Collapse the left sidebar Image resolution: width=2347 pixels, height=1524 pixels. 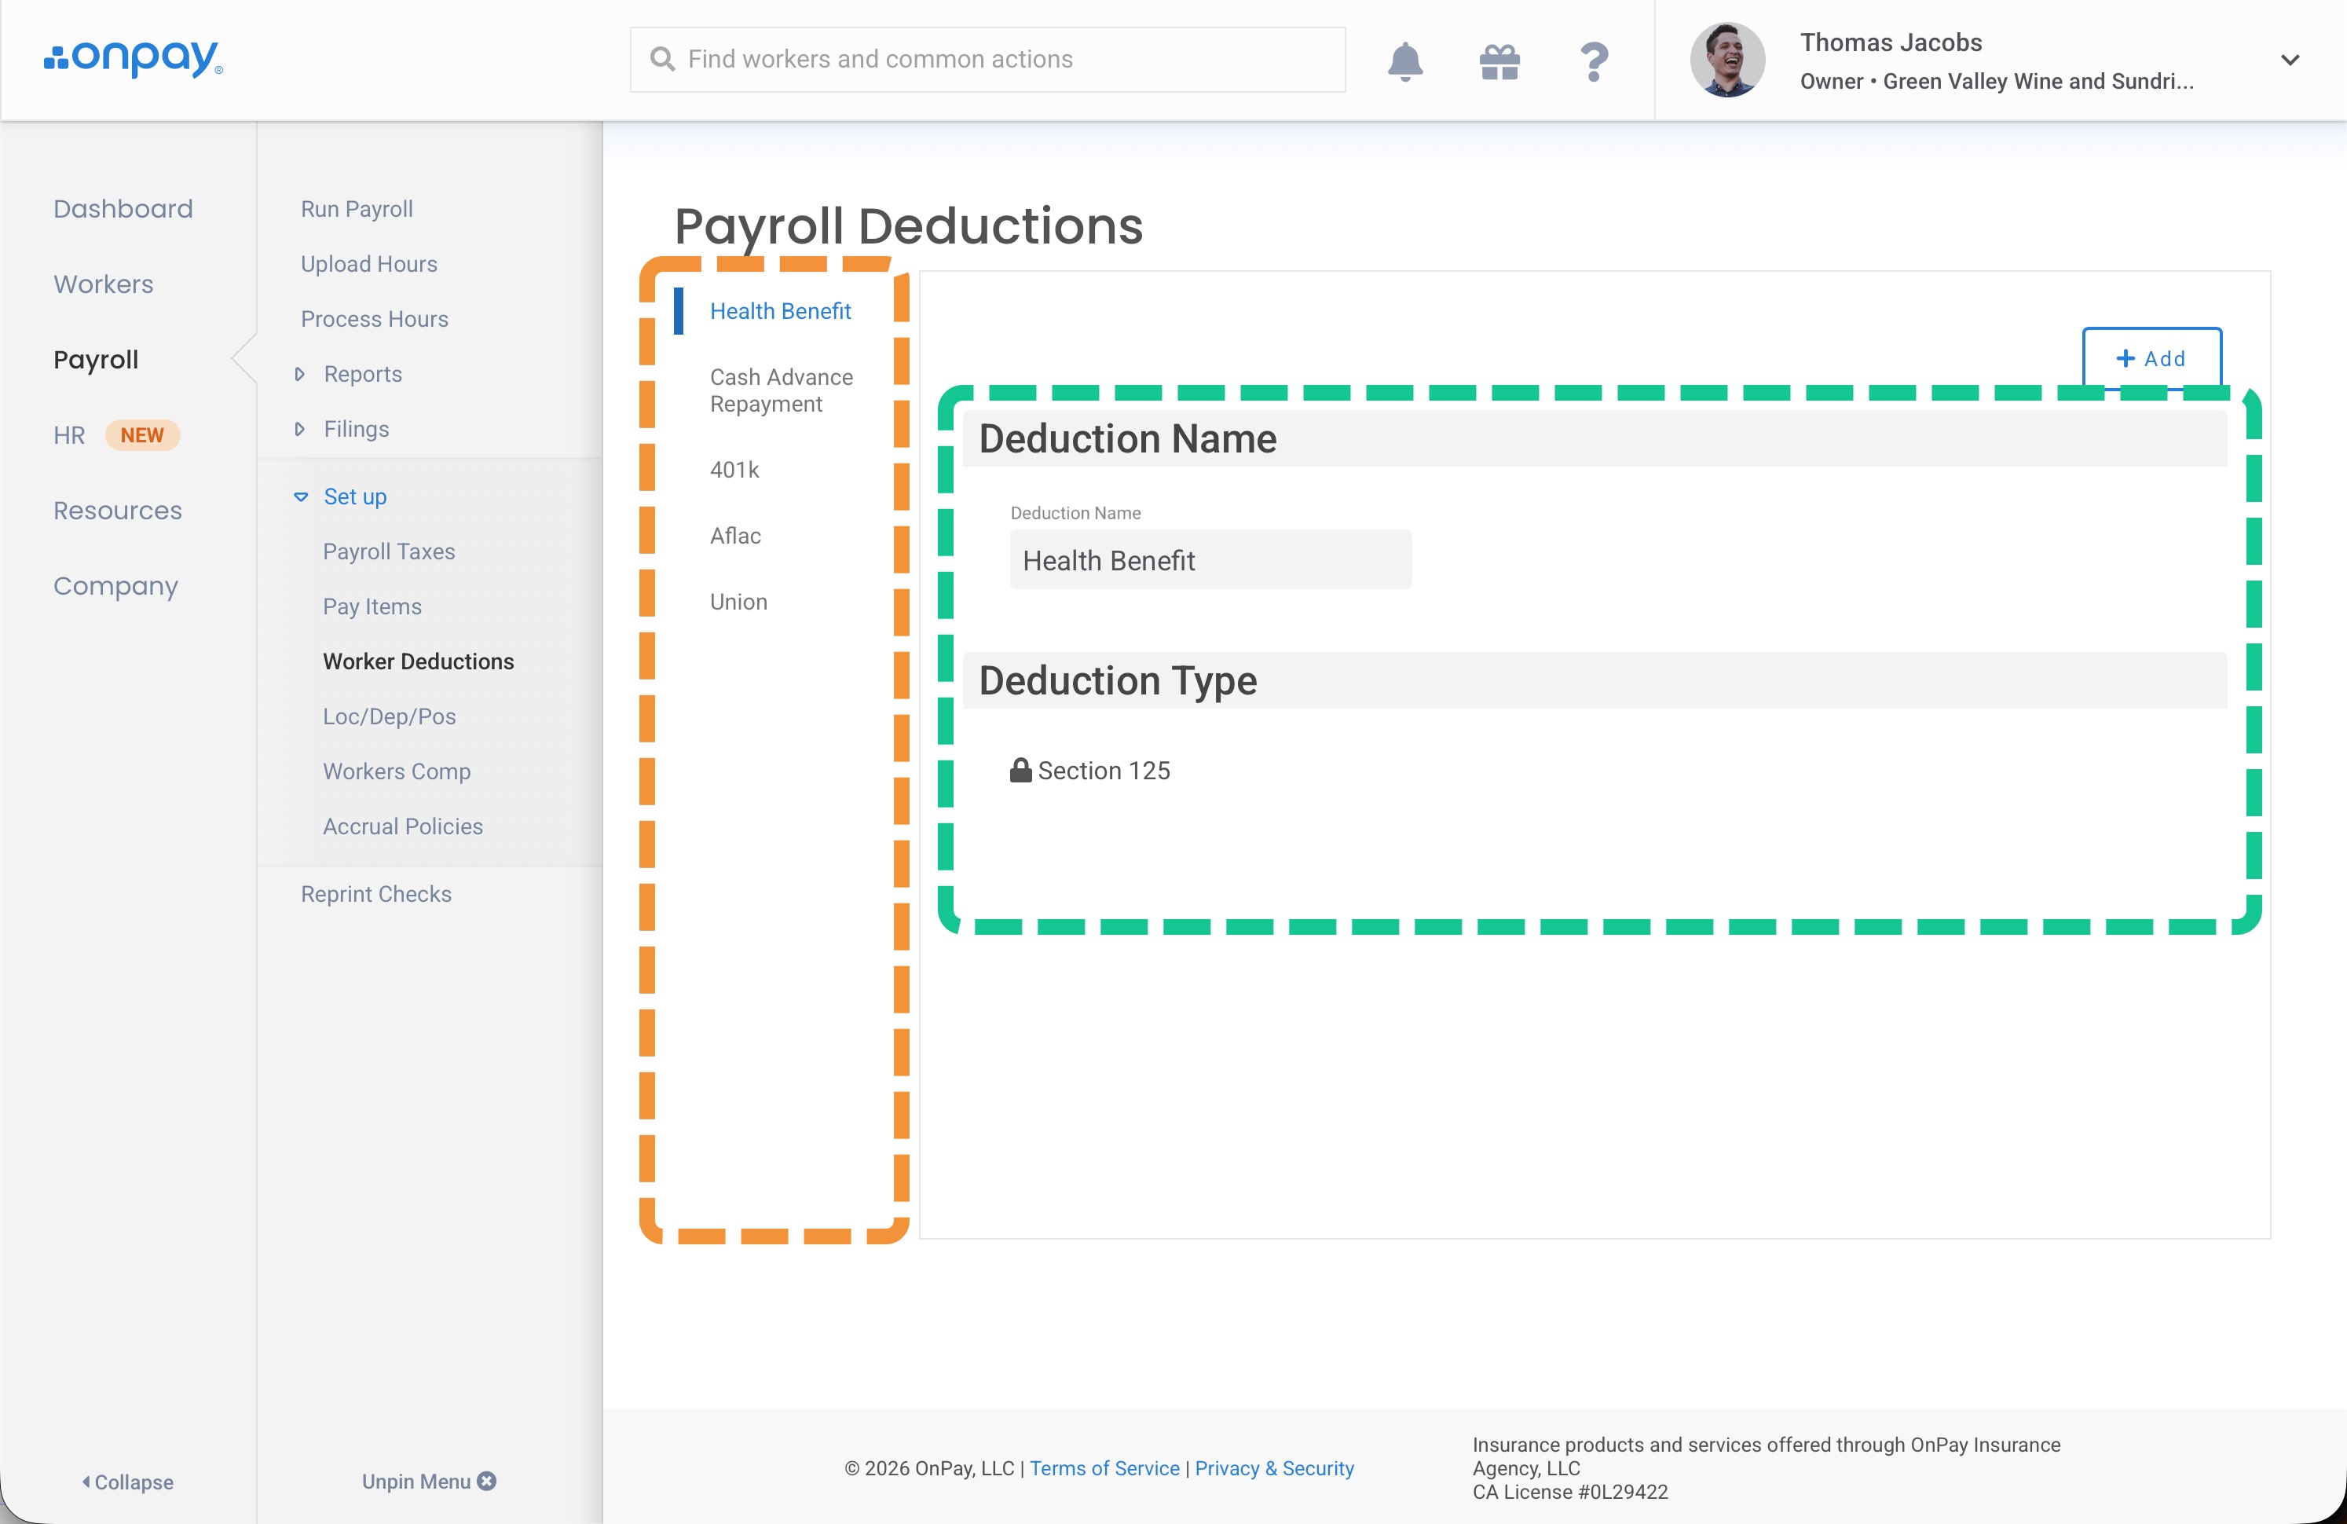pos(128,1482)
